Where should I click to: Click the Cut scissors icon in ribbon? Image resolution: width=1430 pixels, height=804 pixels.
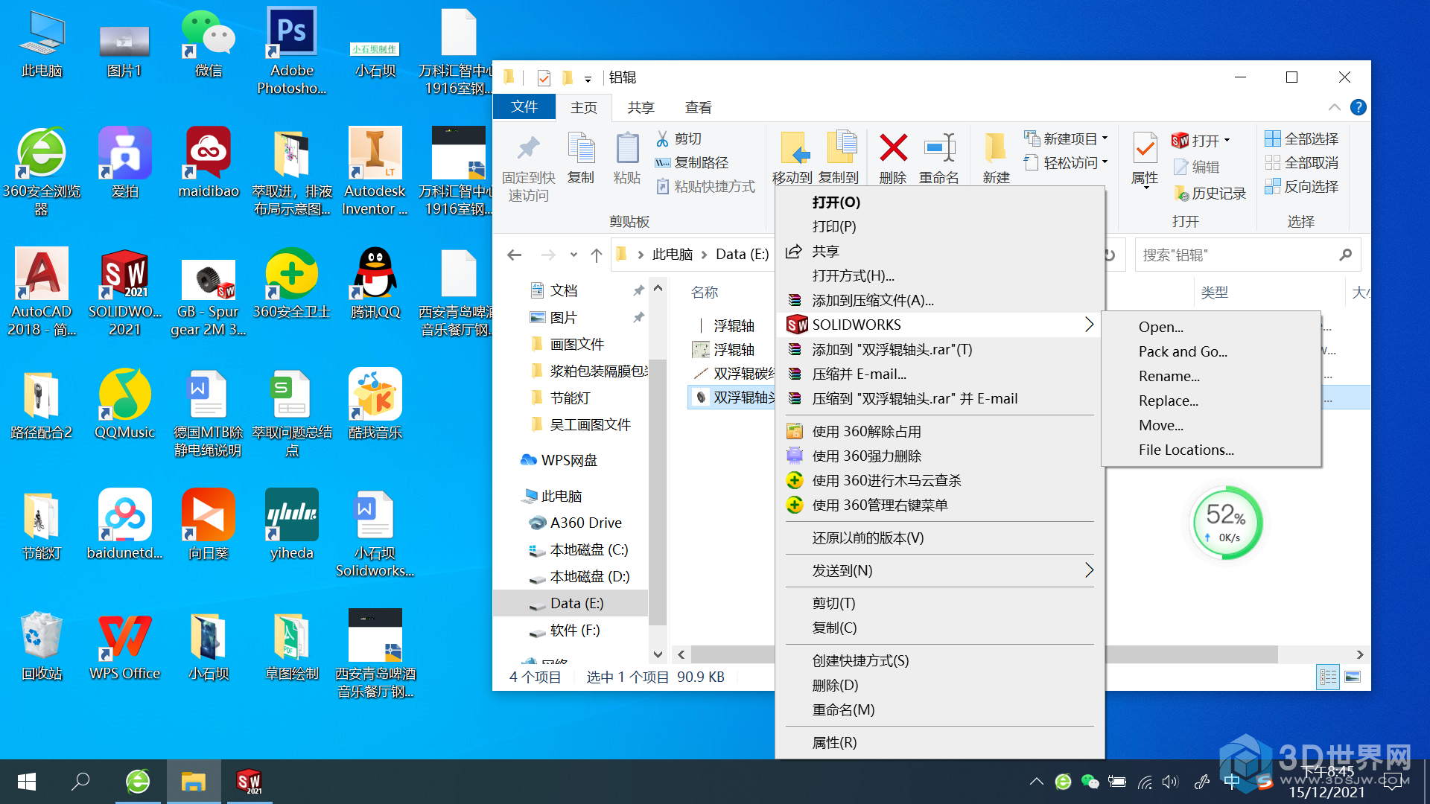click(x=662, y=139)
